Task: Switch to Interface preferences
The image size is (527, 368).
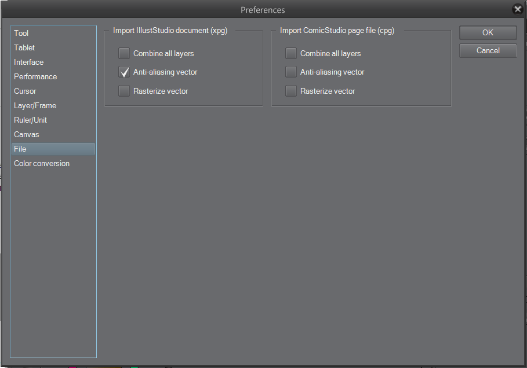Action: pyautogui.click(x=53, y=62)
